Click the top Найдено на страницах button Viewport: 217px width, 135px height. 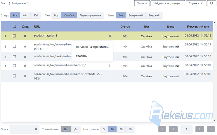point(168,3)
